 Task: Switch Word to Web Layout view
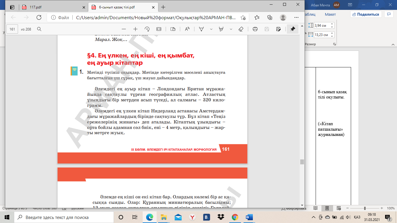pyautogui.click(x=338, y=208)
